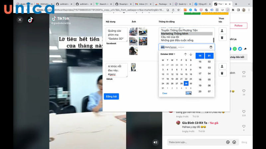Click the page list scrollbar thumb

[213, 40]
